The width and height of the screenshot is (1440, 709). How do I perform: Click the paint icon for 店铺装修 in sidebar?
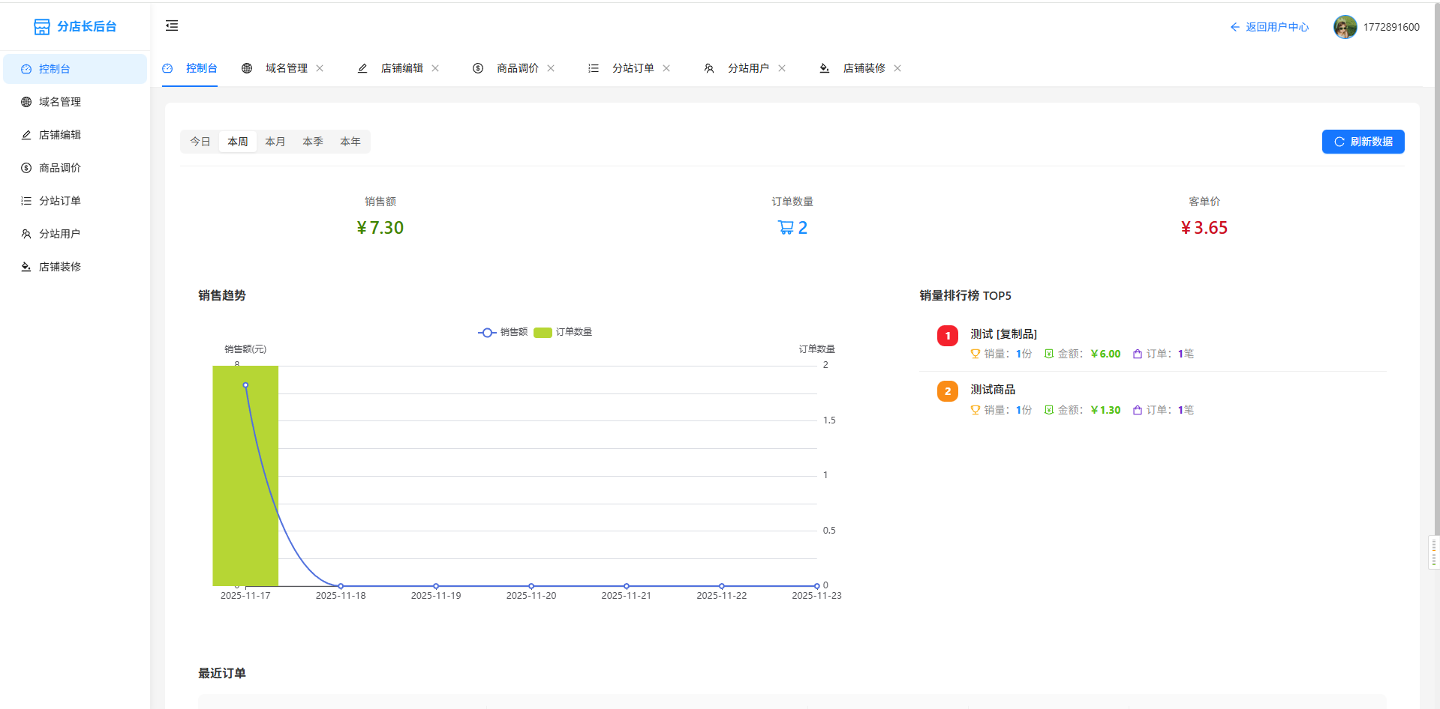(26, 267)
